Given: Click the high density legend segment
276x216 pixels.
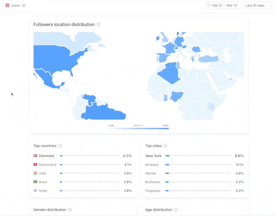Looking at the screenshot, I should pos(163,128).
